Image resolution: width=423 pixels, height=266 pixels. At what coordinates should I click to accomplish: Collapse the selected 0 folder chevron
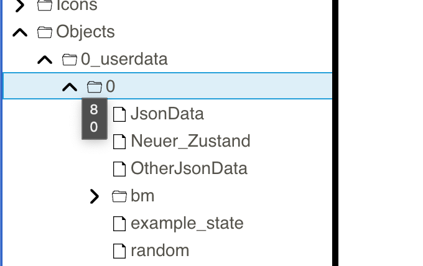click(x=70, y=87)
